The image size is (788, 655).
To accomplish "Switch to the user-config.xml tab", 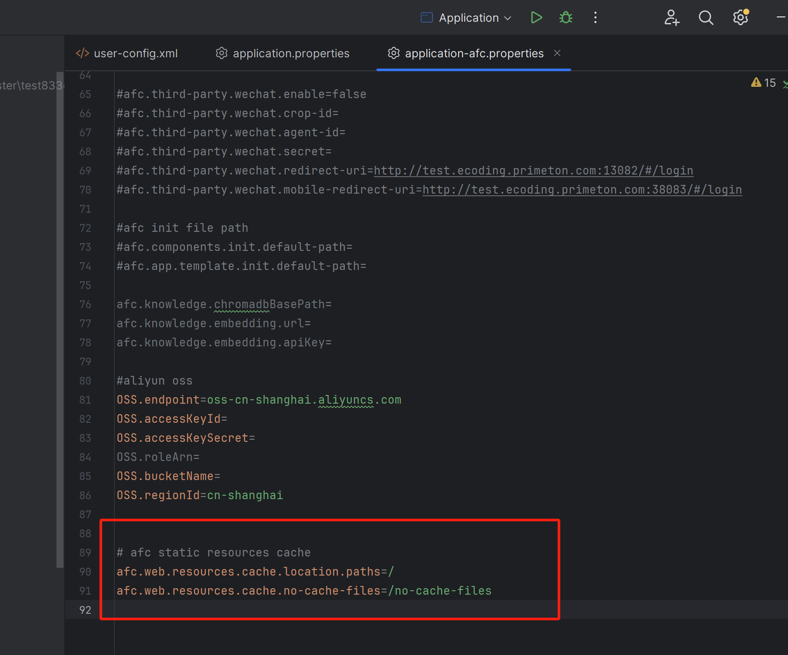I will 135,53.
